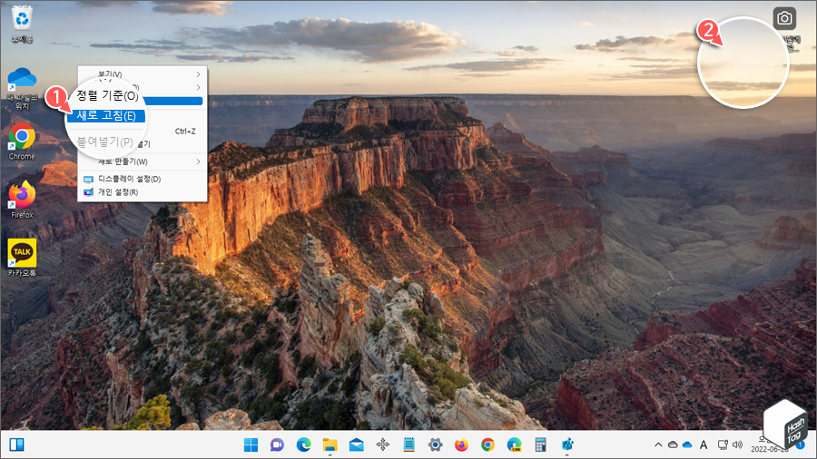The image size is (817, 459).
Task: Launch Edge Canary from the taskbar
Action: point(515,445)
